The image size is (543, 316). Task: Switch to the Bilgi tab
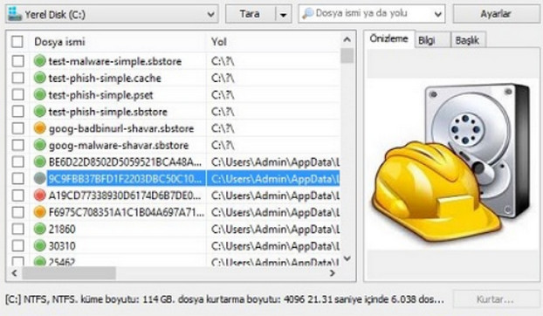click(432, 40)
